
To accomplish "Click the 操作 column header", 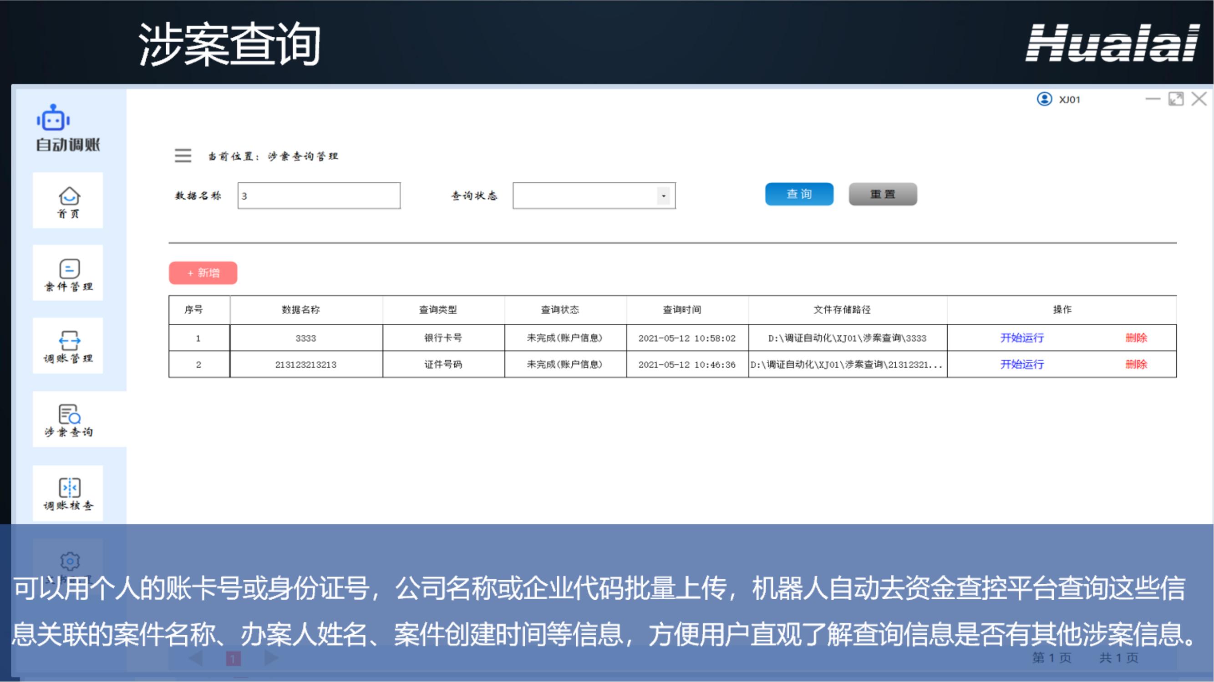I will pos(1062,310).
